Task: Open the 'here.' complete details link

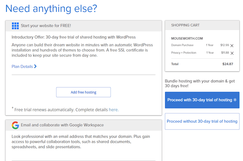Action: point(114,110)
